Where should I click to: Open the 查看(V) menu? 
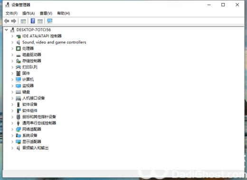coord(46,13)
